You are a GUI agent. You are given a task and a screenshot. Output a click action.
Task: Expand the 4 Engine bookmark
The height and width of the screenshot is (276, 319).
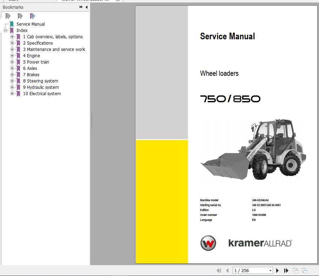click(12, 56)
